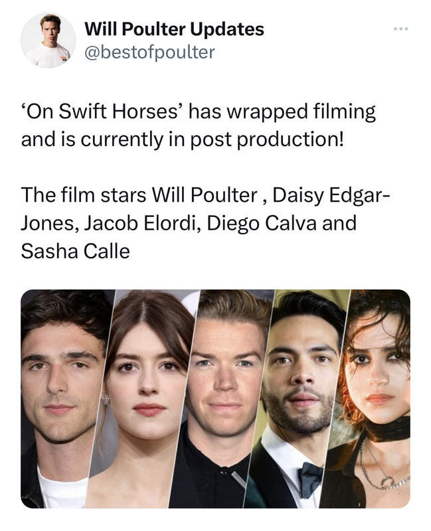Open the three-dot more options menu
The image size is (431, 531).
point(401,29)
